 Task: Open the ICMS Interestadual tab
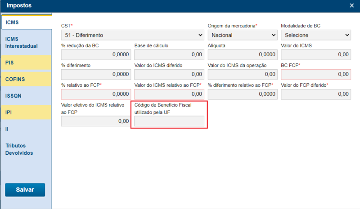(26, 42)
